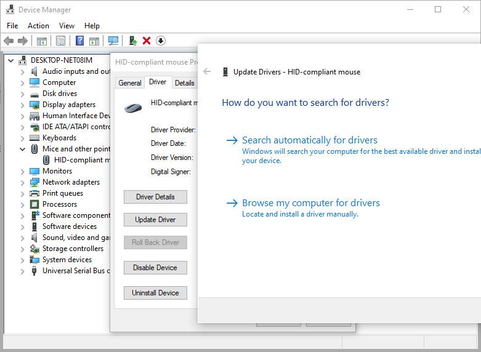Click the blue Help toolbar icon
The image size is (481, 352).
79,41
